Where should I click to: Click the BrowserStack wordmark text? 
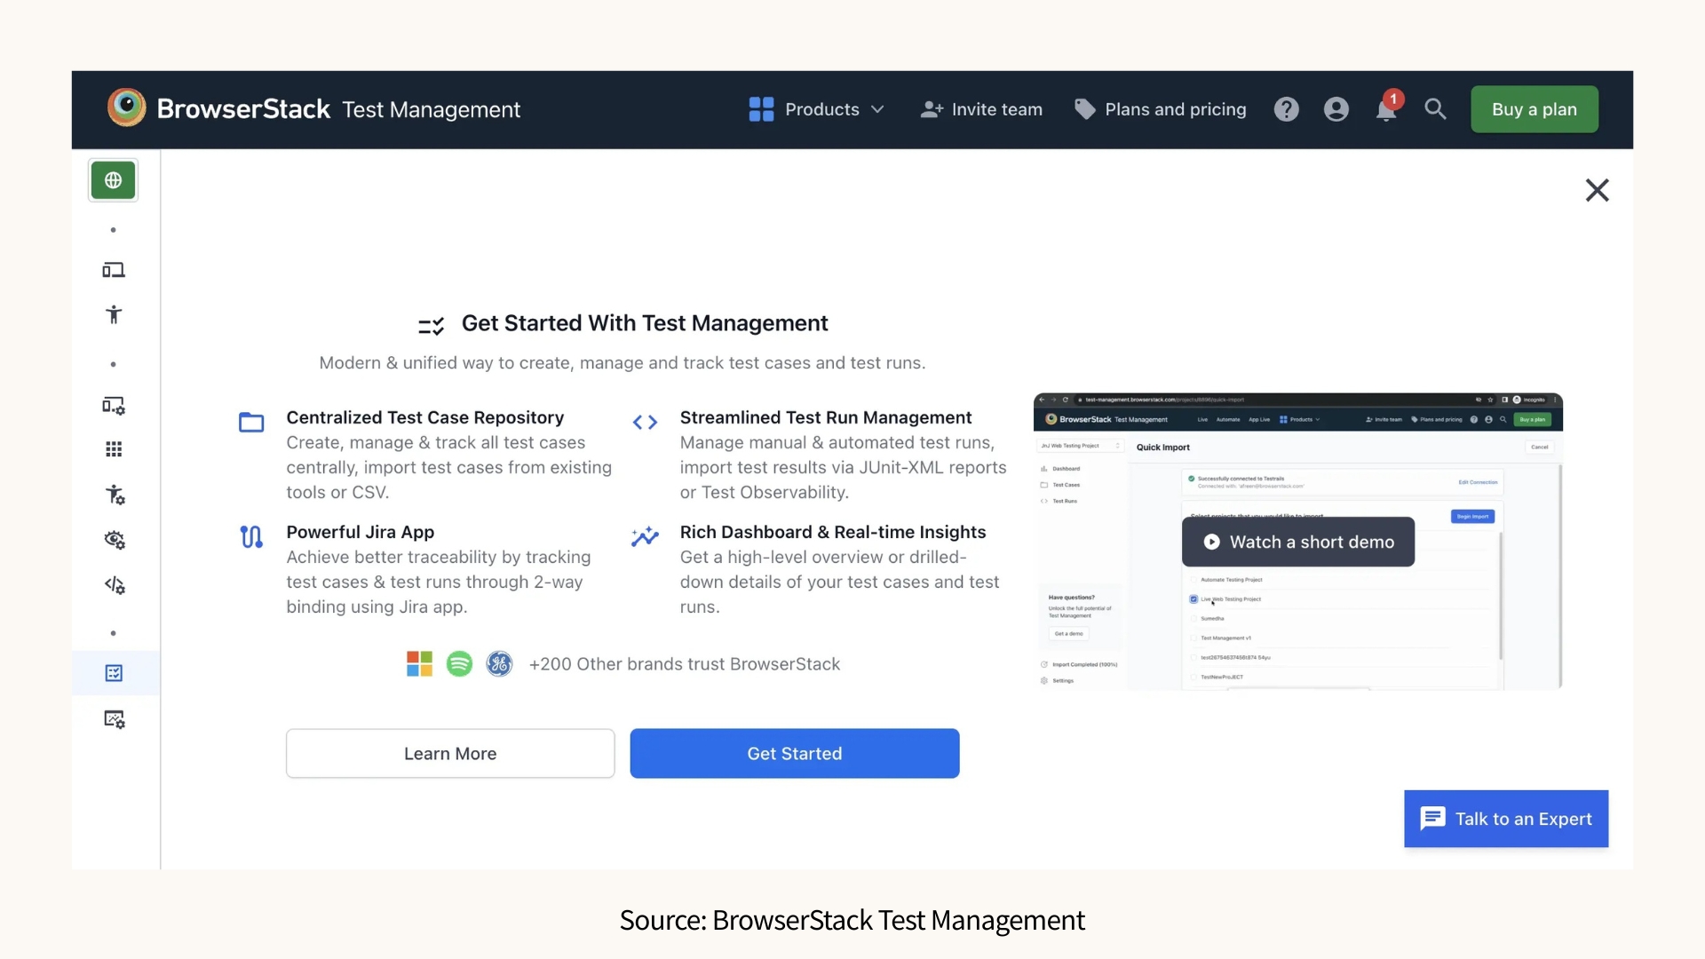click(x=243, y=108)
